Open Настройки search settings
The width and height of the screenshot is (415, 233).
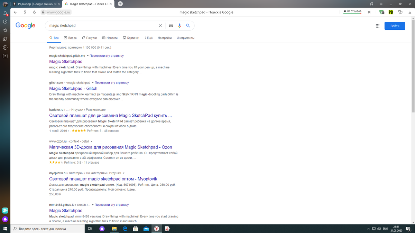(165, 38)
